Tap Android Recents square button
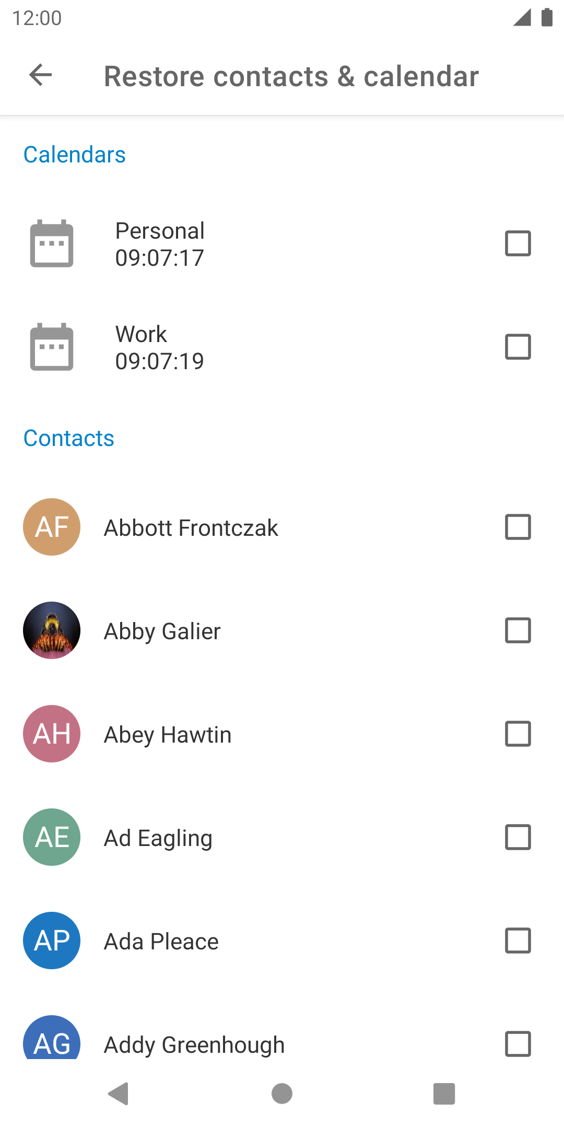Screen dimensions: 564x1128 (444, 1094)
